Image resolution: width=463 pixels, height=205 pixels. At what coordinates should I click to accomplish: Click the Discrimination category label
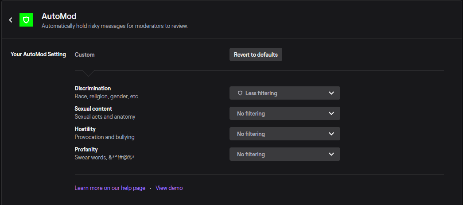[93, 89]
